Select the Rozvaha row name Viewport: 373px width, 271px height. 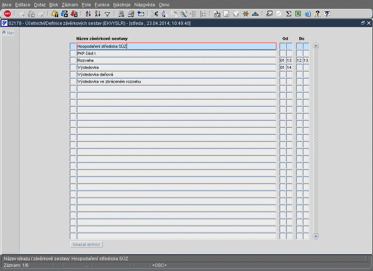176,61
